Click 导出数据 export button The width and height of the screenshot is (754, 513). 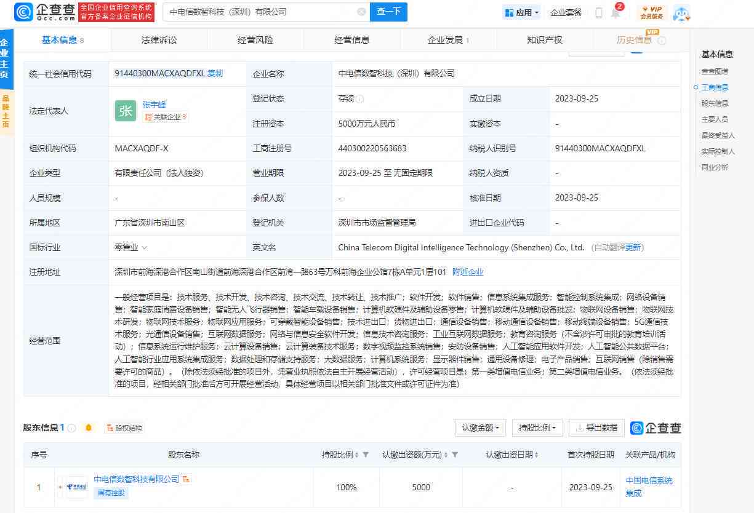coord(596,427)
